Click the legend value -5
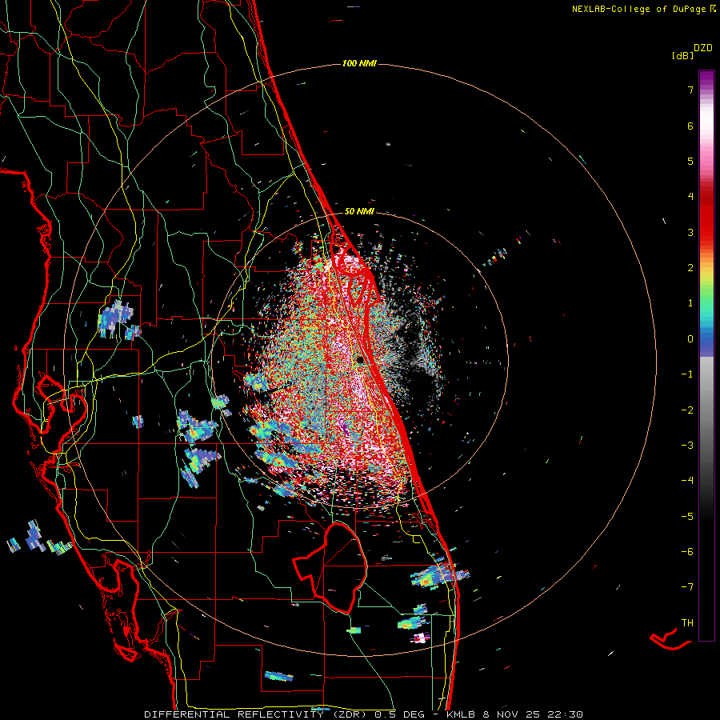The width and height of the screenshot is (720, 720). (687, 517)
